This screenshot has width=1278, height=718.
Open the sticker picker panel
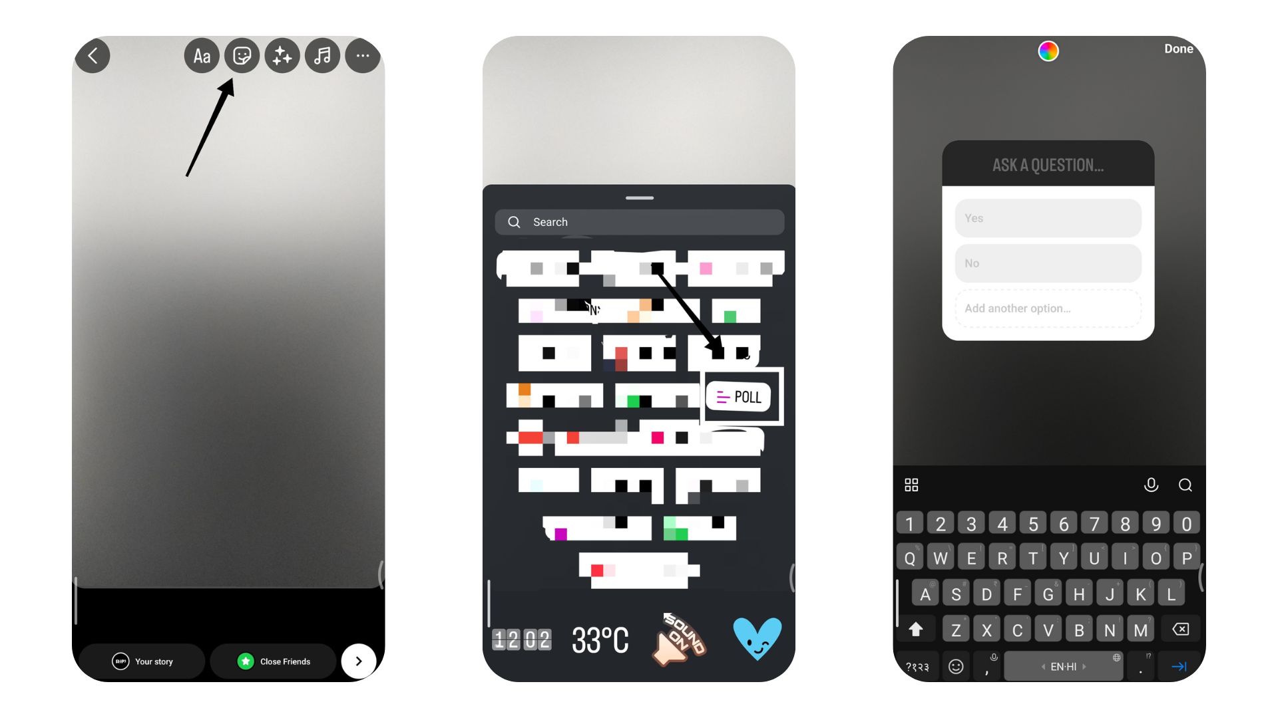click(242, 55)
